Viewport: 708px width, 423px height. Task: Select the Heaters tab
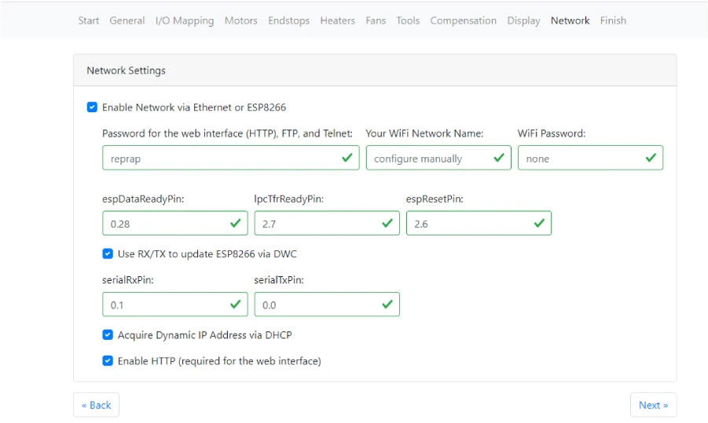337,20
